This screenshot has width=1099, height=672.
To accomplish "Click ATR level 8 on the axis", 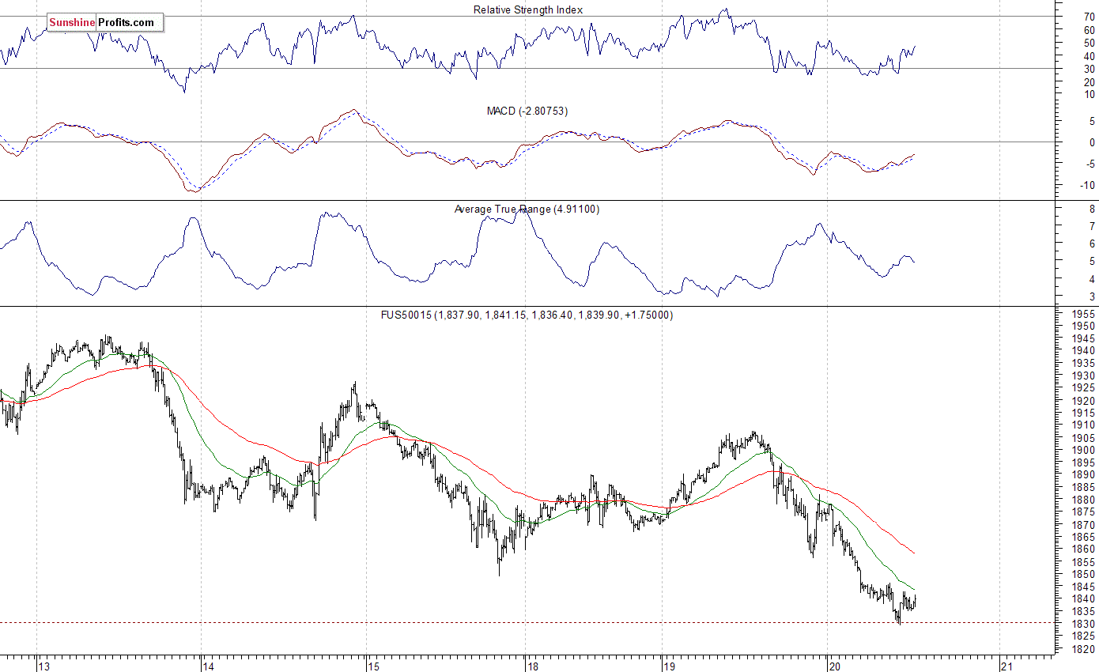I will pos(1092,210).
